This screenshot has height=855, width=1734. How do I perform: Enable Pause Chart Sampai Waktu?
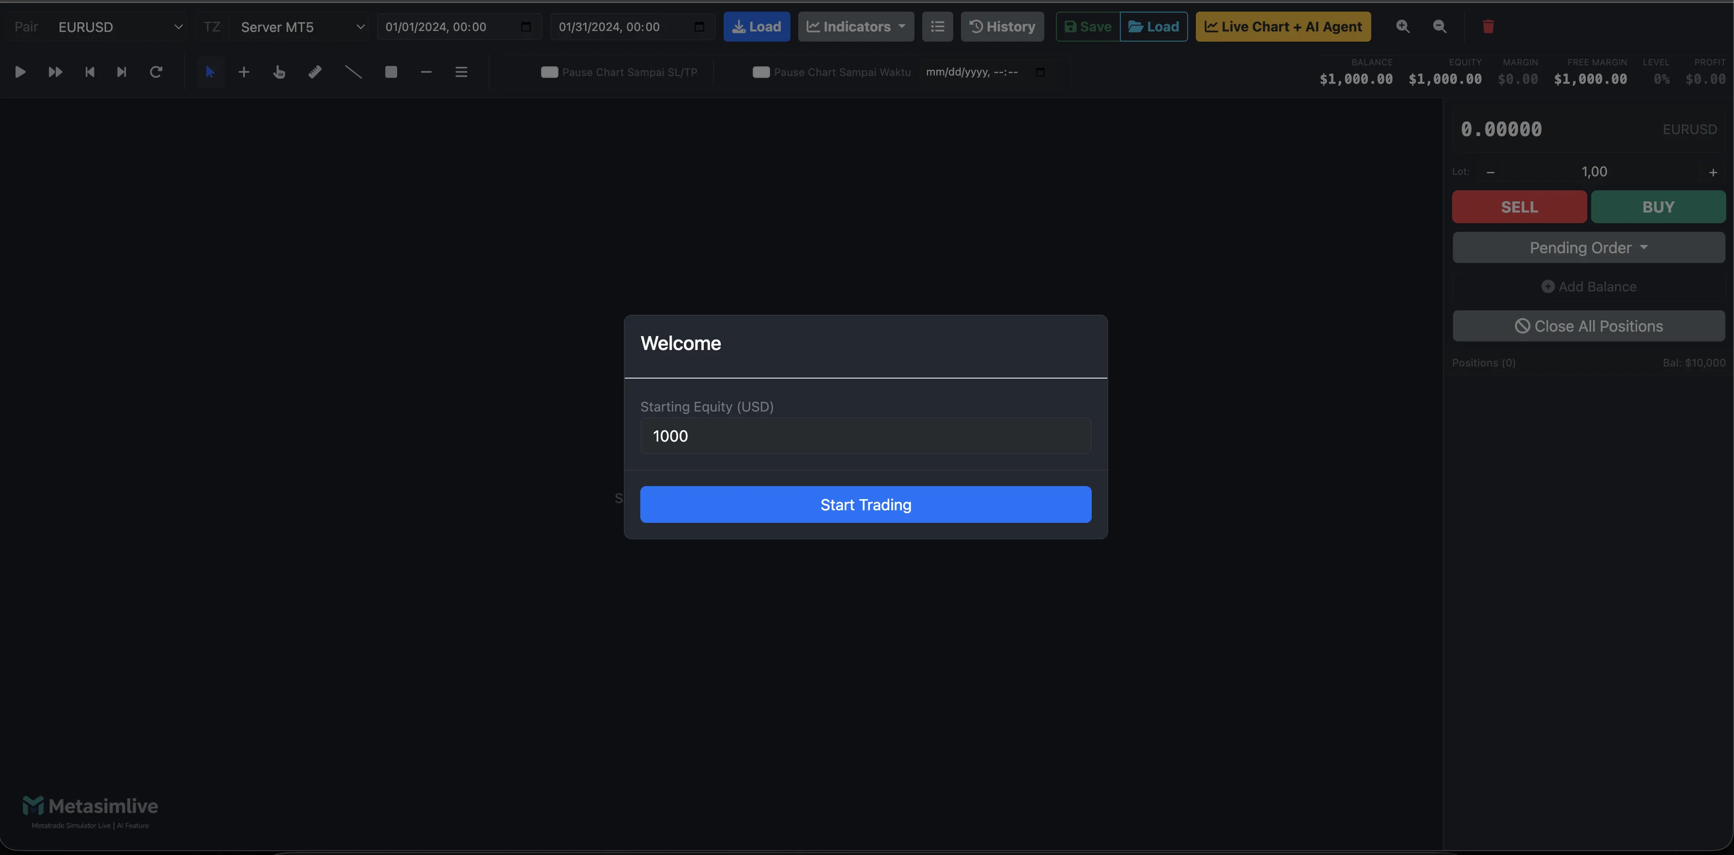(760, 72)
